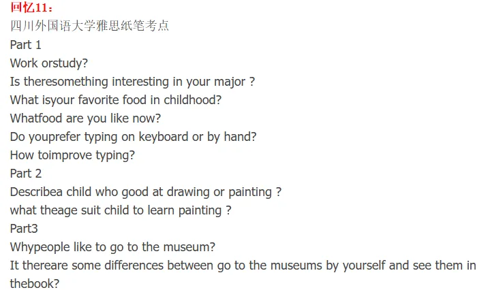Screen dimensions: 488x290
Task: Click the Part 2 heading text
Action: [x=26, y=174]
